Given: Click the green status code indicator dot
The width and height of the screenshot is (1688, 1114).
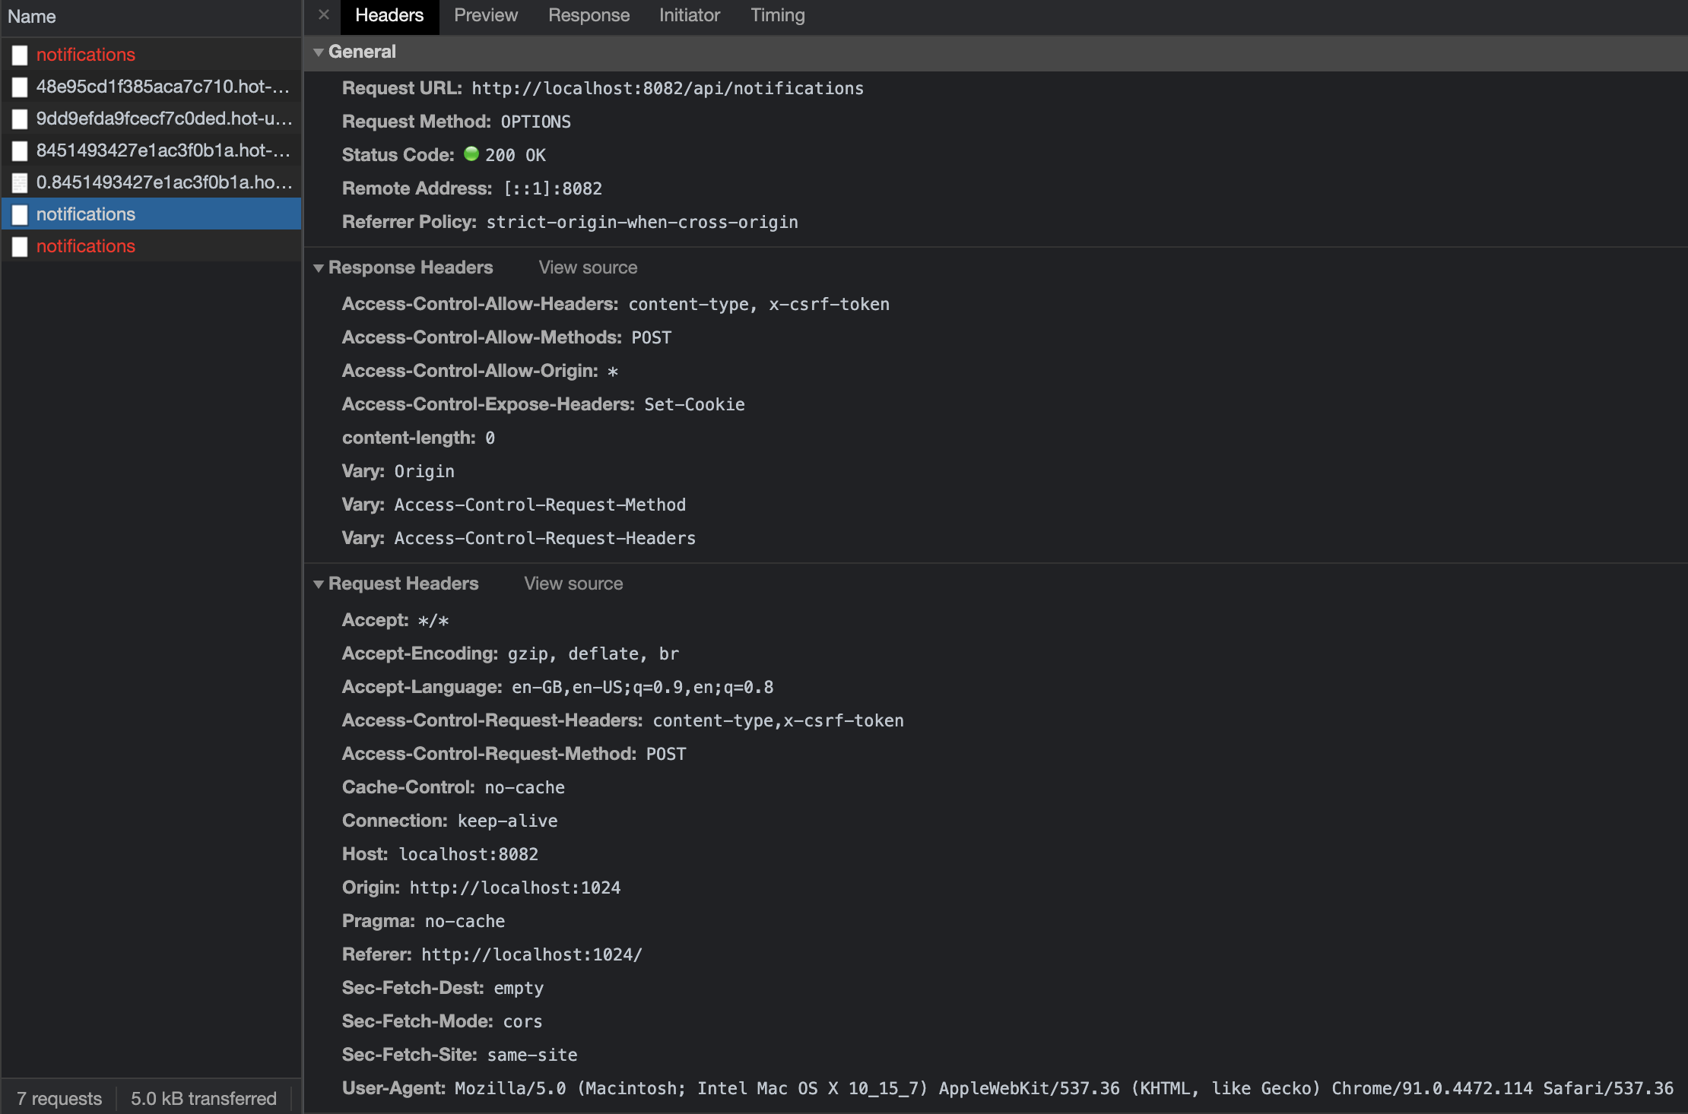Looking at the screenshot, I should [471, 154].
